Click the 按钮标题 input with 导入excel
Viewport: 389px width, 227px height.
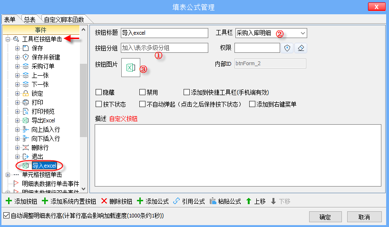pyautogui.click(x=165, y=33)
